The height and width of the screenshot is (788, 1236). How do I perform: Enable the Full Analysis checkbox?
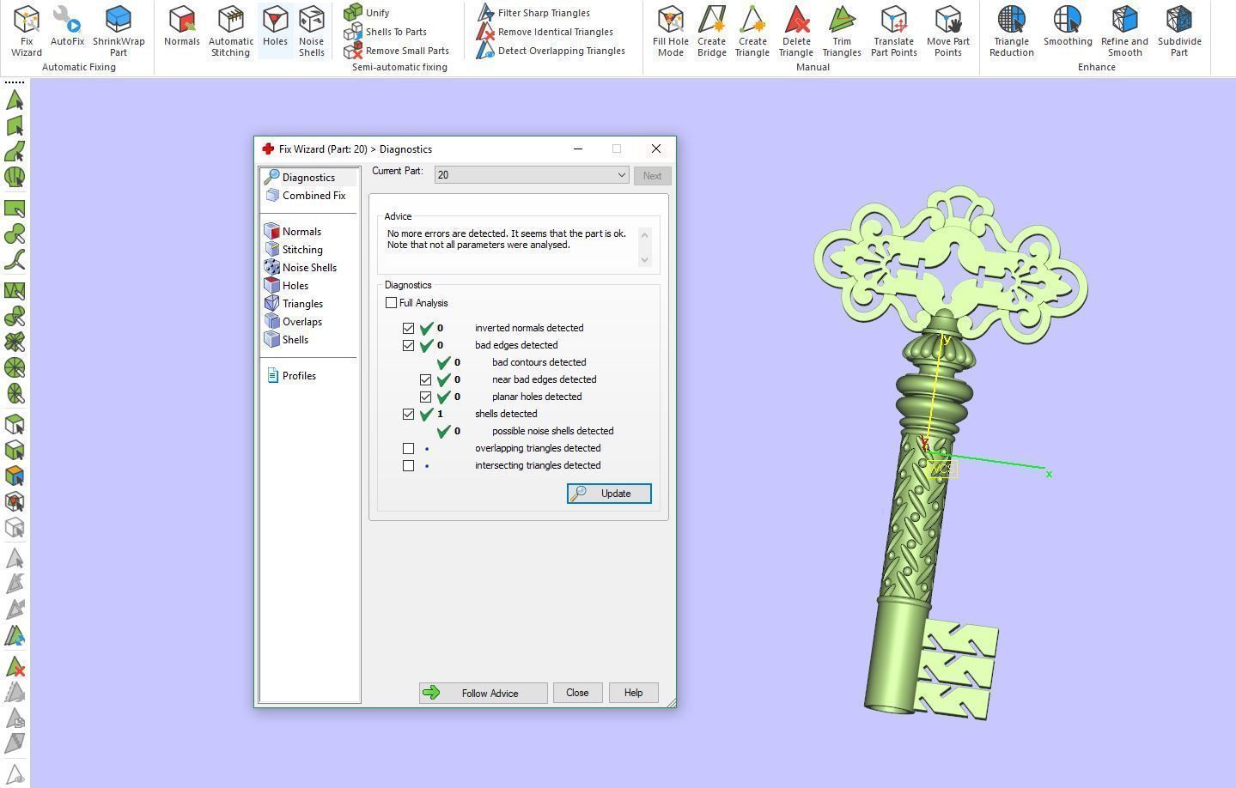pos(392,303)
